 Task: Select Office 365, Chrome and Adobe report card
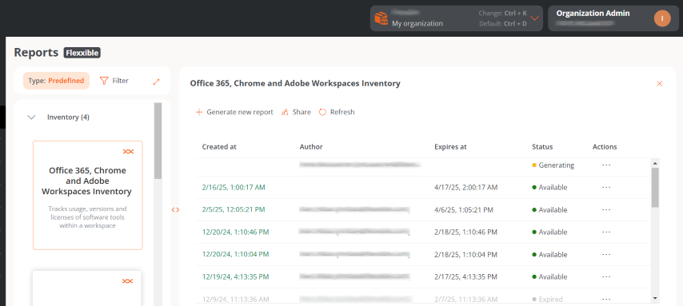pos(87,195)
